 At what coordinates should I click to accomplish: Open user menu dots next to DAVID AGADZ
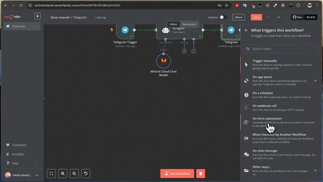[37, 175]
